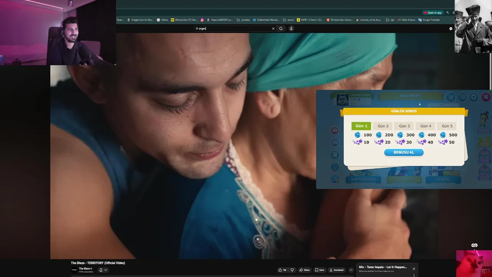Toggle the subscription notification bell
The image size is (492, 277).
click(x=101, y=270)
